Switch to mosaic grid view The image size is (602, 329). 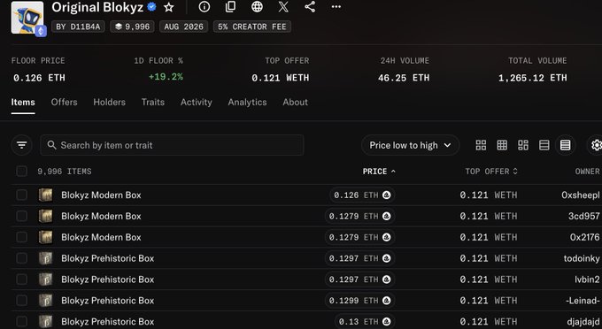(523, 145)
